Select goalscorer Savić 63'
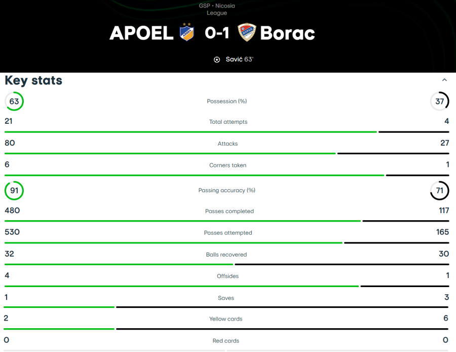Viewport: 456px width, 352px height. pos(239,59)
